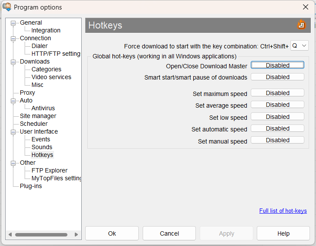Select Video services tree item

click(x=51, y=77)
